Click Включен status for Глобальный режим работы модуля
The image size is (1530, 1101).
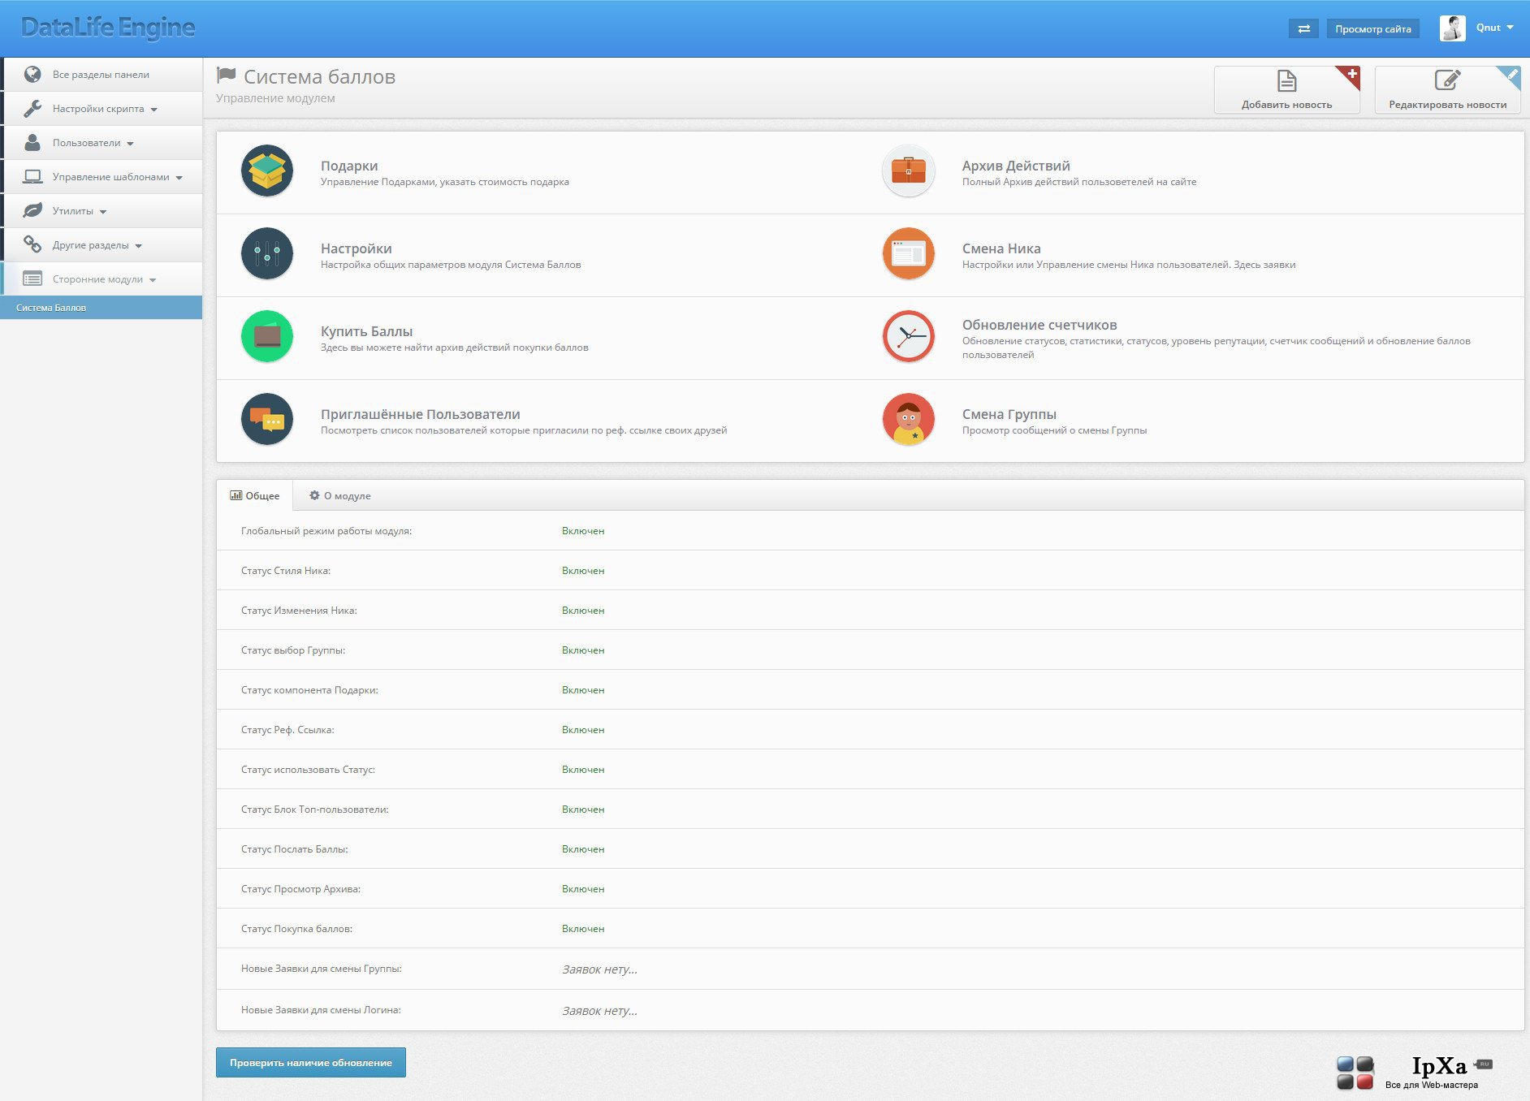(583, 531)
